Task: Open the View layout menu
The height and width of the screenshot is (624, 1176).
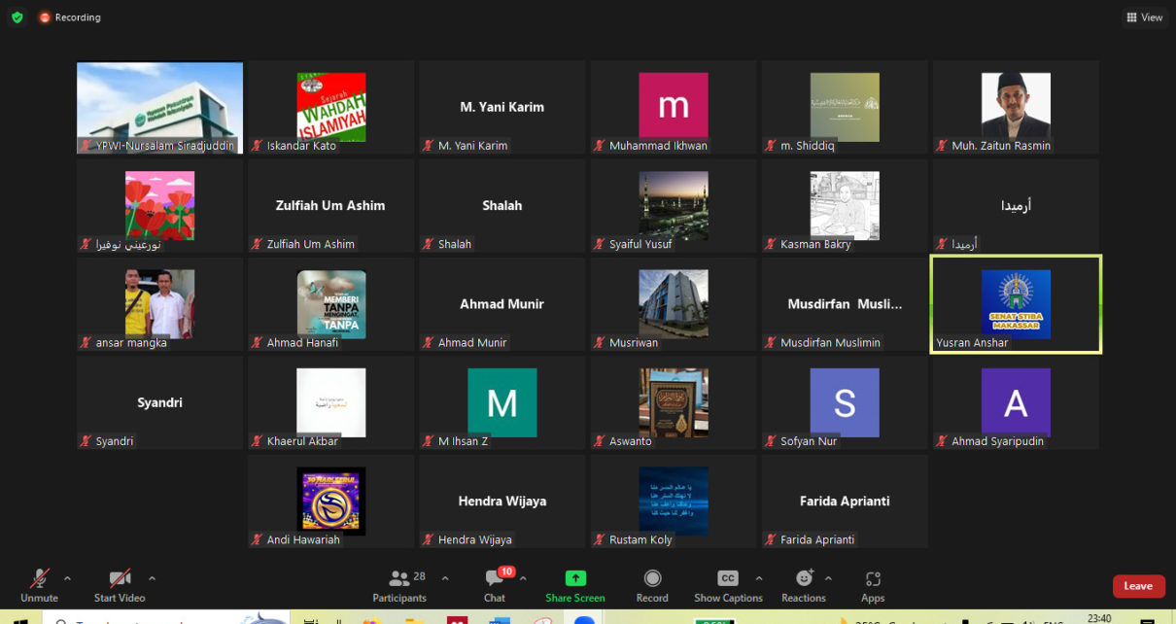Action: point(1144,17)
